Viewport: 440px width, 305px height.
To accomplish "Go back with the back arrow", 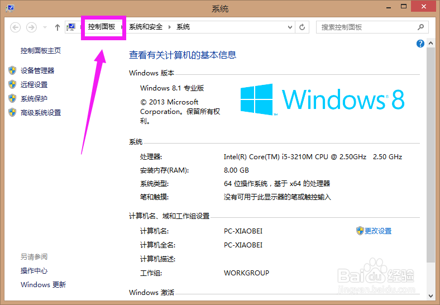I will tap(16, 27).
